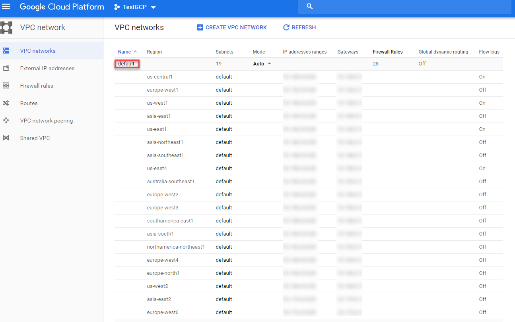Viewport: 515px width, 322px height.
Task: Click the europe-north1 region cell
Action: 163,273
